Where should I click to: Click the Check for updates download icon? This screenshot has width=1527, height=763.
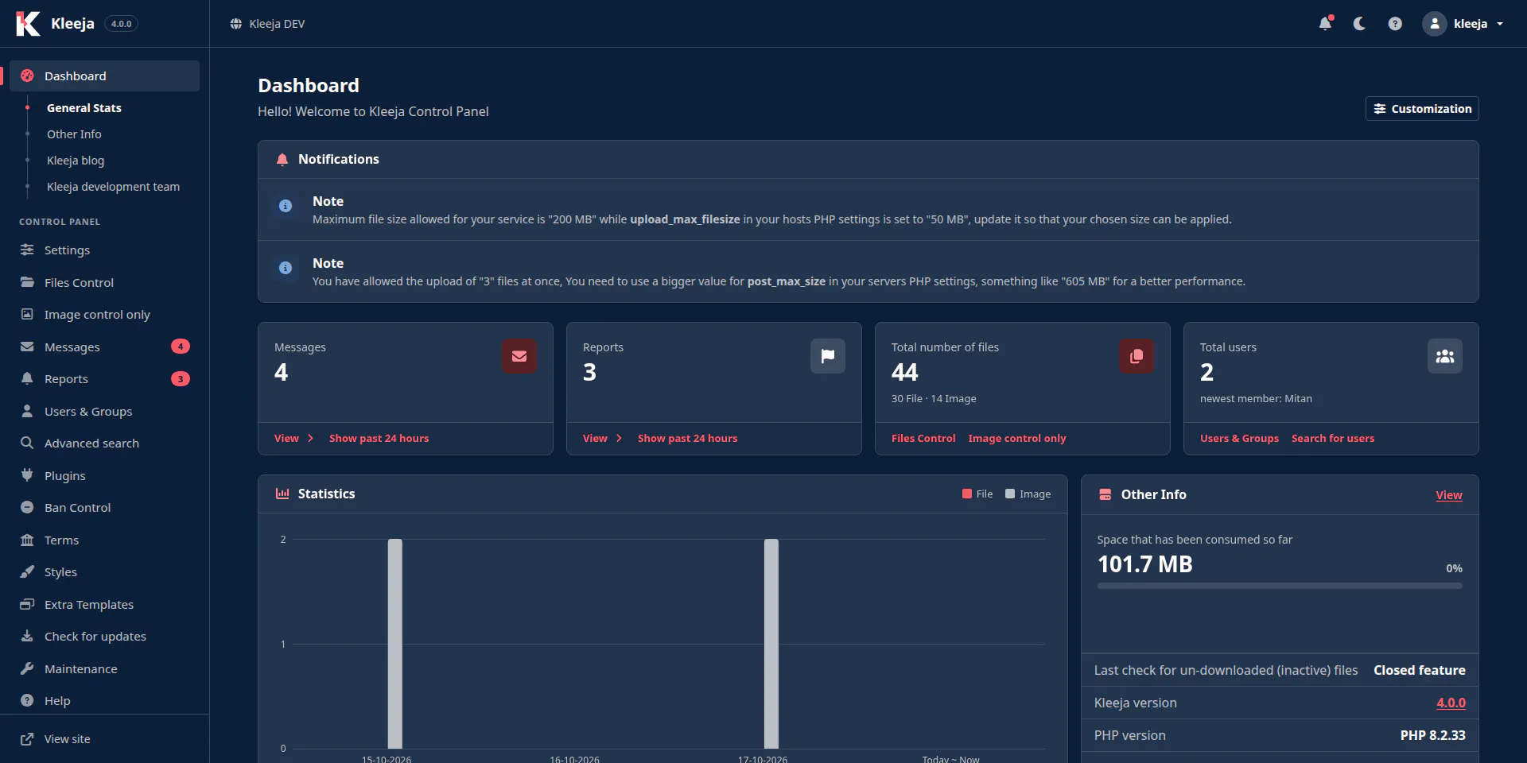[x=27, y=637]
